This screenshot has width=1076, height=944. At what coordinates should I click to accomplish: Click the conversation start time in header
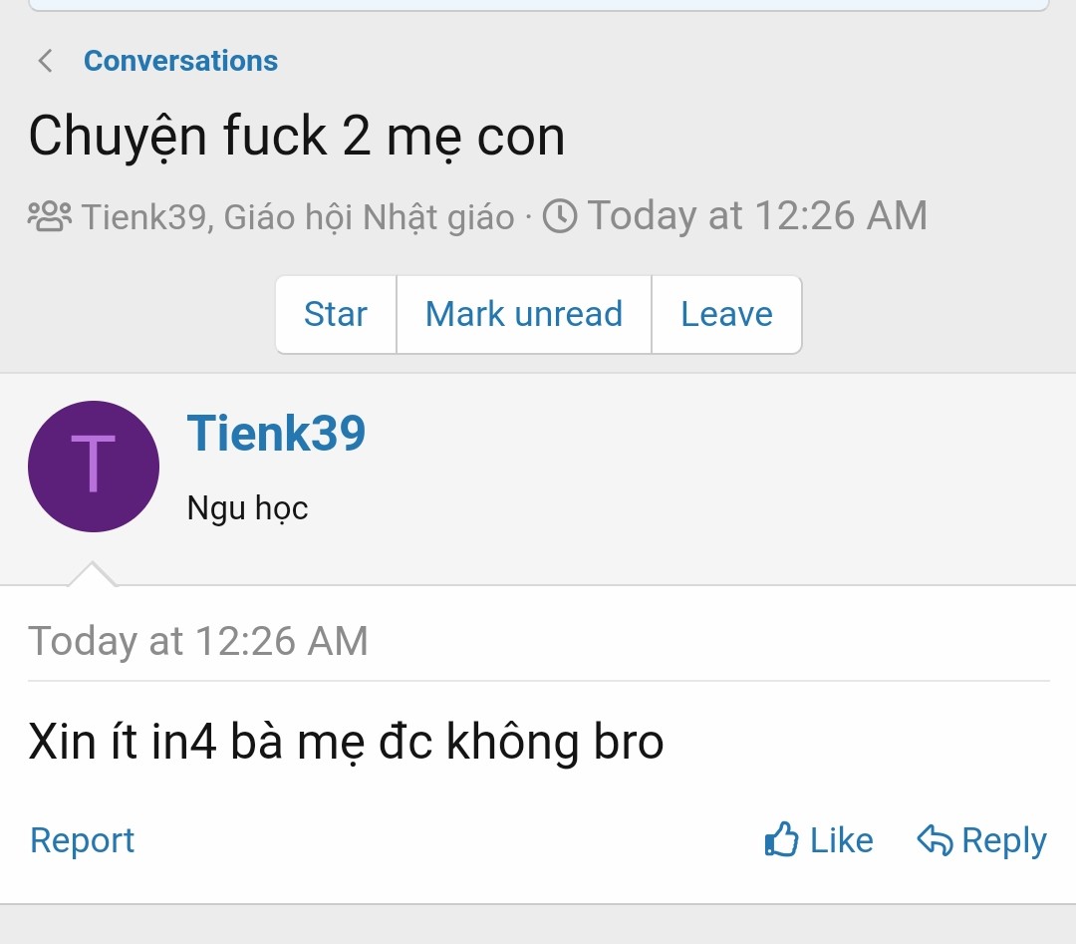point(757,215)
